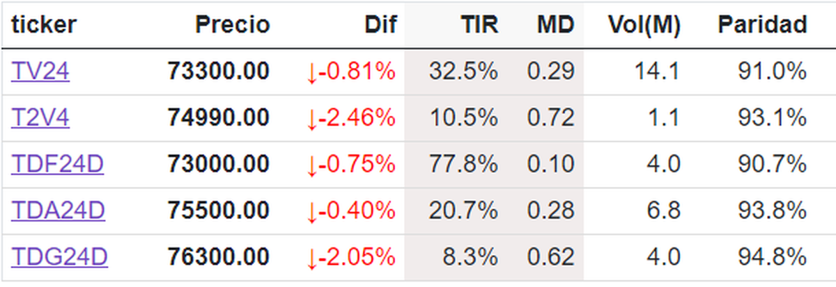Select the 73300.00 price cell
Viewport: 836px width, 287px height.
pyautogui.click(x=218, y=72)
